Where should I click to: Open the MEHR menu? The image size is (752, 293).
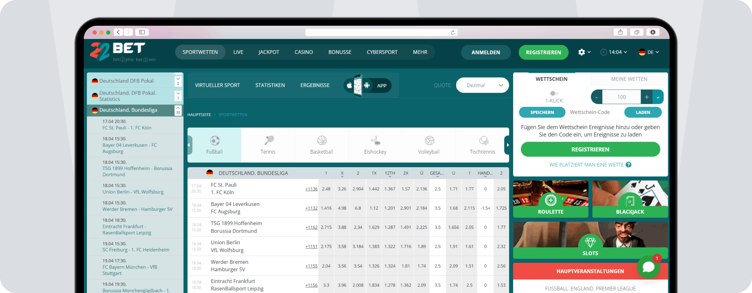[420, 52]
